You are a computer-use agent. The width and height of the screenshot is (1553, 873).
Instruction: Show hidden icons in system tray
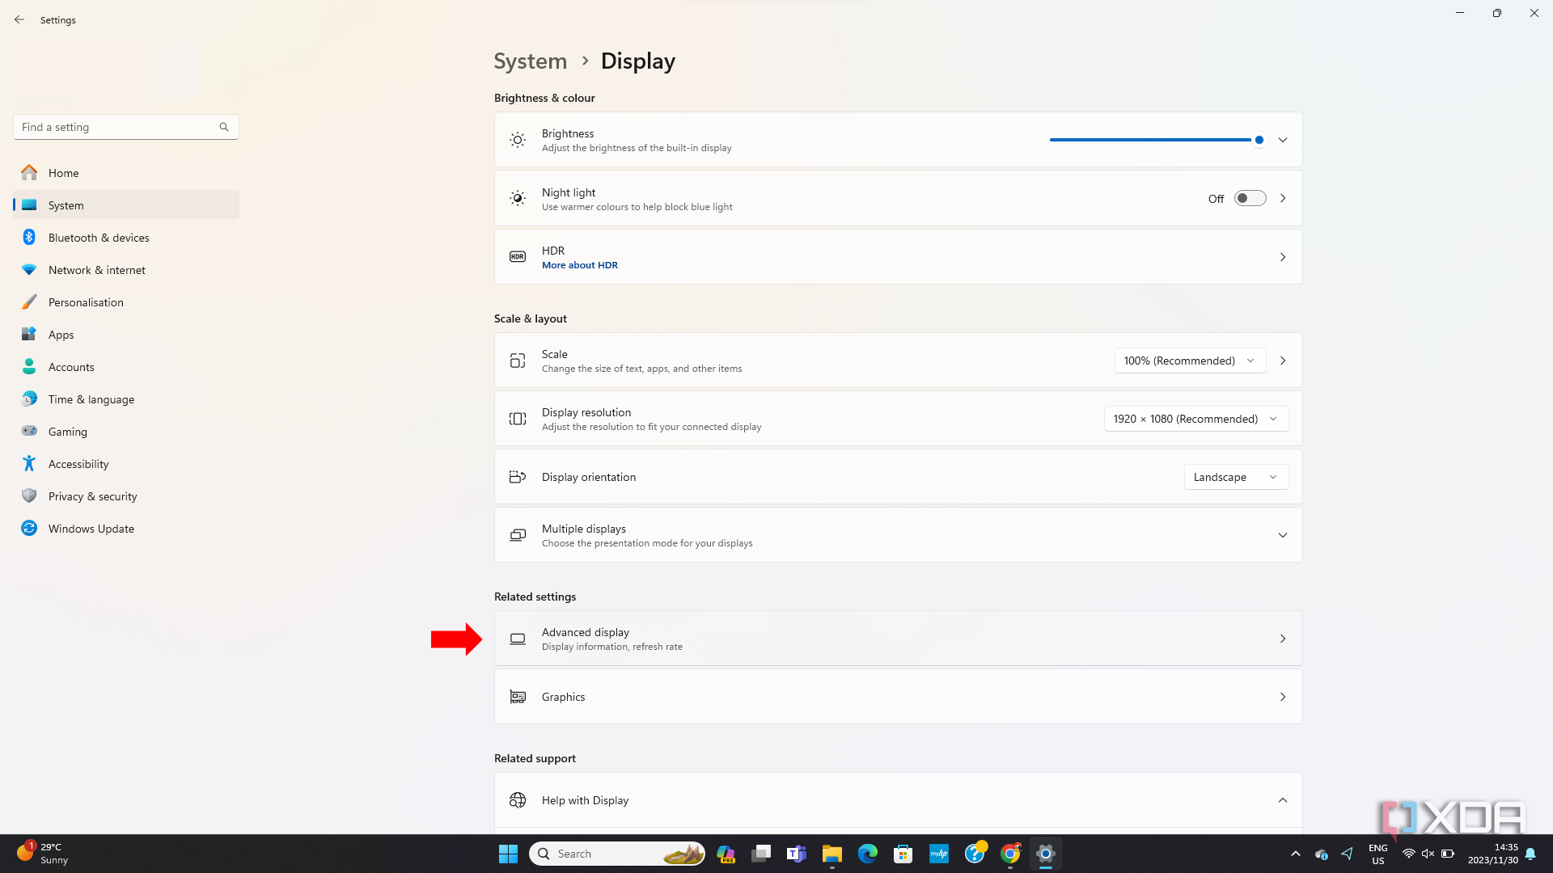pos(1296,854)
